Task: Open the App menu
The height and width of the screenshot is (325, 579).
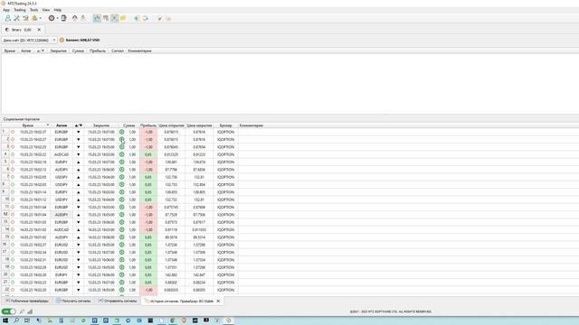Action: pos(6,10)
